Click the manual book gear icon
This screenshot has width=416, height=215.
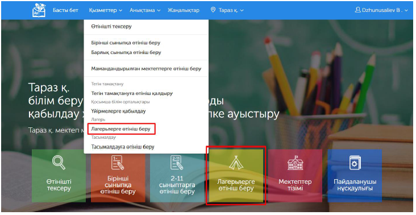point(355,163)
